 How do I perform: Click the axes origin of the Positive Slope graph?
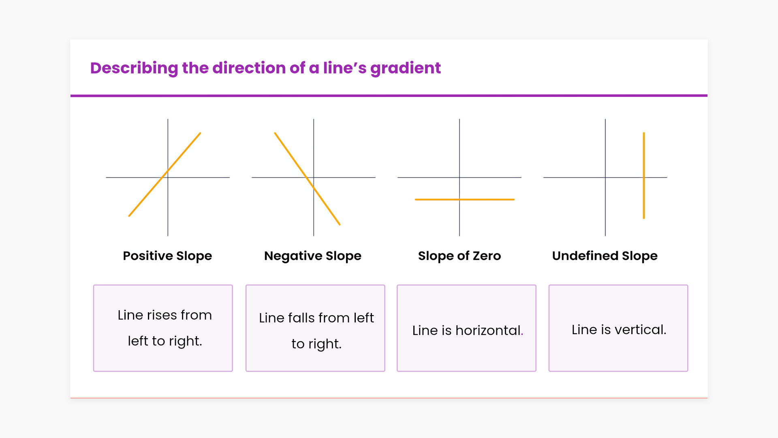(168, 177)
